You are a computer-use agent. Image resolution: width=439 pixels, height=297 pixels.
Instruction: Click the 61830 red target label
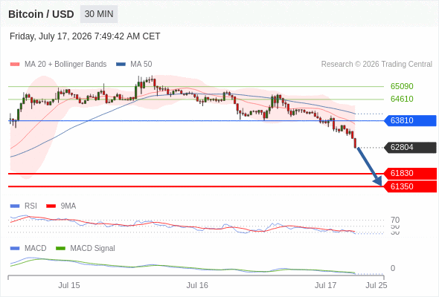click(x=410, y=174)
